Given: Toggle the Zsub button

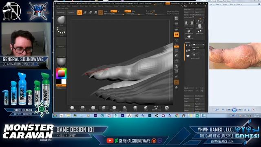Looking at the screenshot, I should 133,11.
